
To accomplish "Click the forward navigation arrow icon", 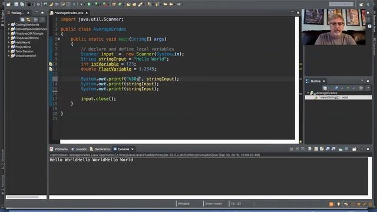I will tap(179, 4).
